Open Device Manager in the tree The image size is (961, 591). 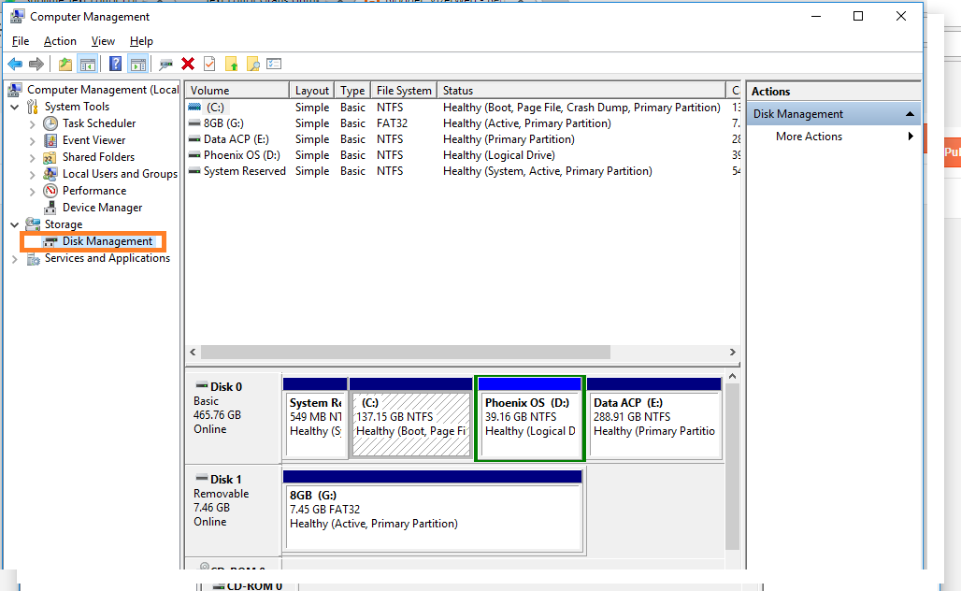point(102,208)
